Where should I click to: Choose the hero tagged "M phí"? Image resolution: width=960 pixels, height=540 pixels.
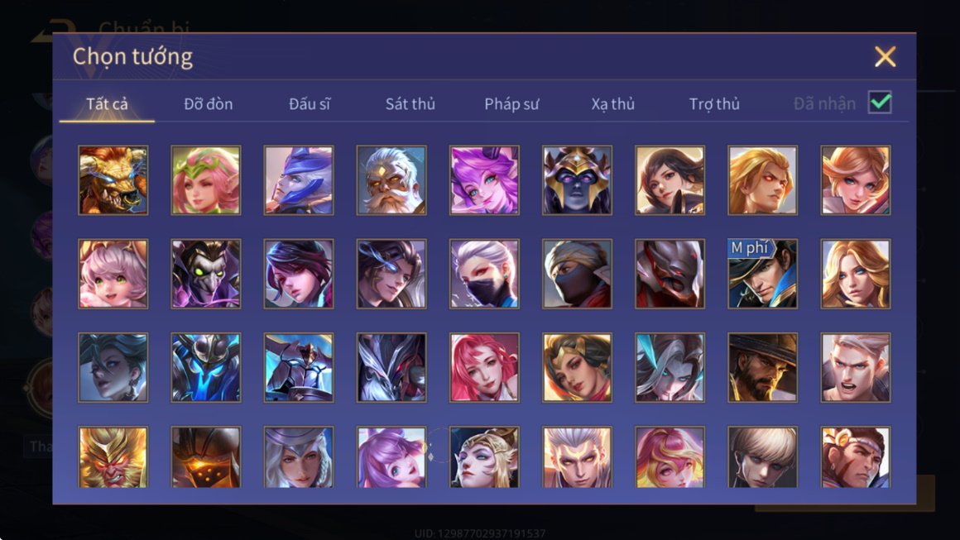tap(762, 274)
